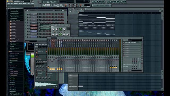Click the transport Play button

click(x=46, y=5)
